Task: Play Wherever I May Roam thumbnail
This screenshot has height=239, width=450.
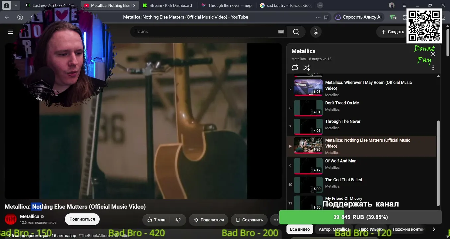Action: click(x=308, y=88)
